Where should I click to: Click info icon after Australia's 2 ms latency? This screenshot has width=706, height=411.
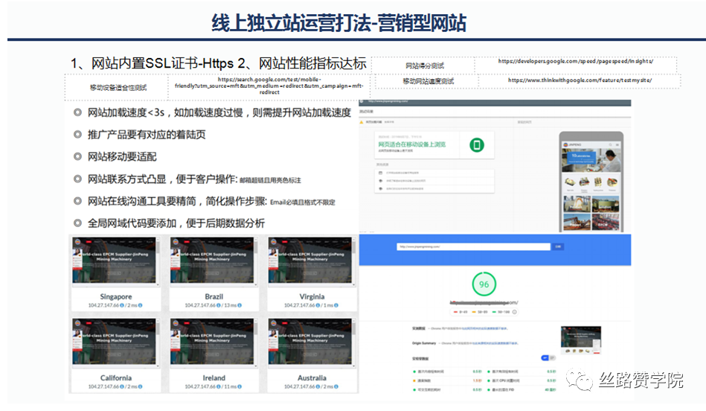tap(337, 386)
